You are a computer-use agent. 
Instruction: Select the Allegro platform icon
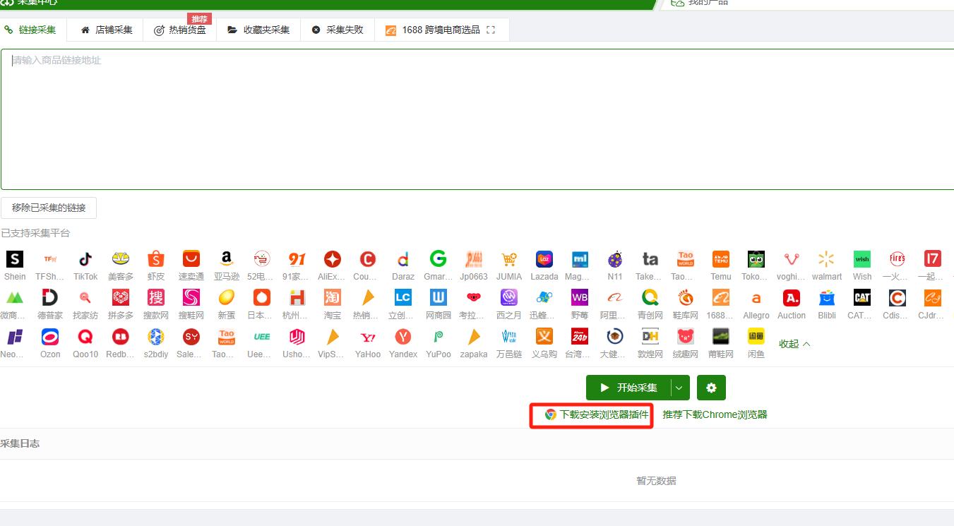756,298
